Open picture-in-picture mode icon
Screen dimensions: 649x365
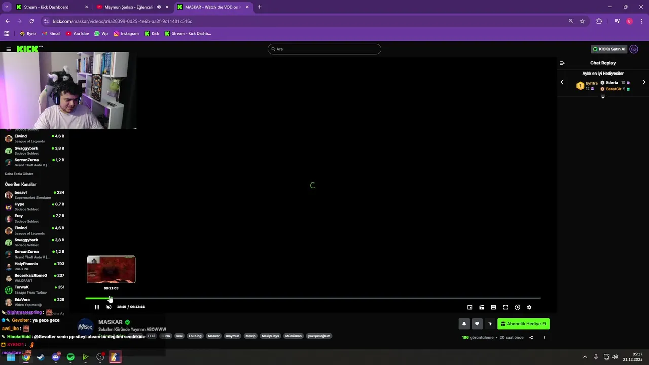(x=470, y=307)
